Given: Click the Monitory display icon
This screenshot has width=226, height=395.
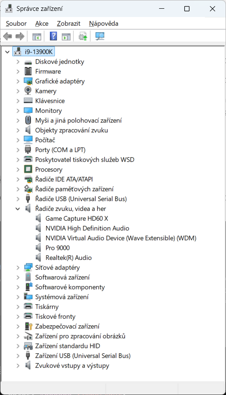Looking at the screenshot, I should pos(28,111).
